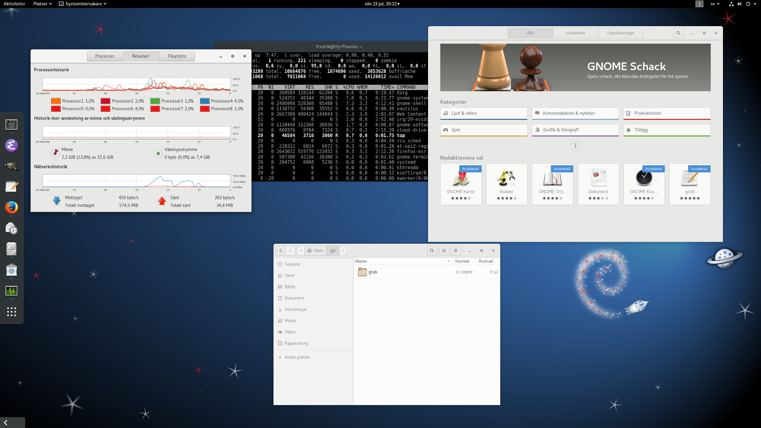Click the three-dot menu in software center featured
Screen dimensions: 761x428
point(575,145)
